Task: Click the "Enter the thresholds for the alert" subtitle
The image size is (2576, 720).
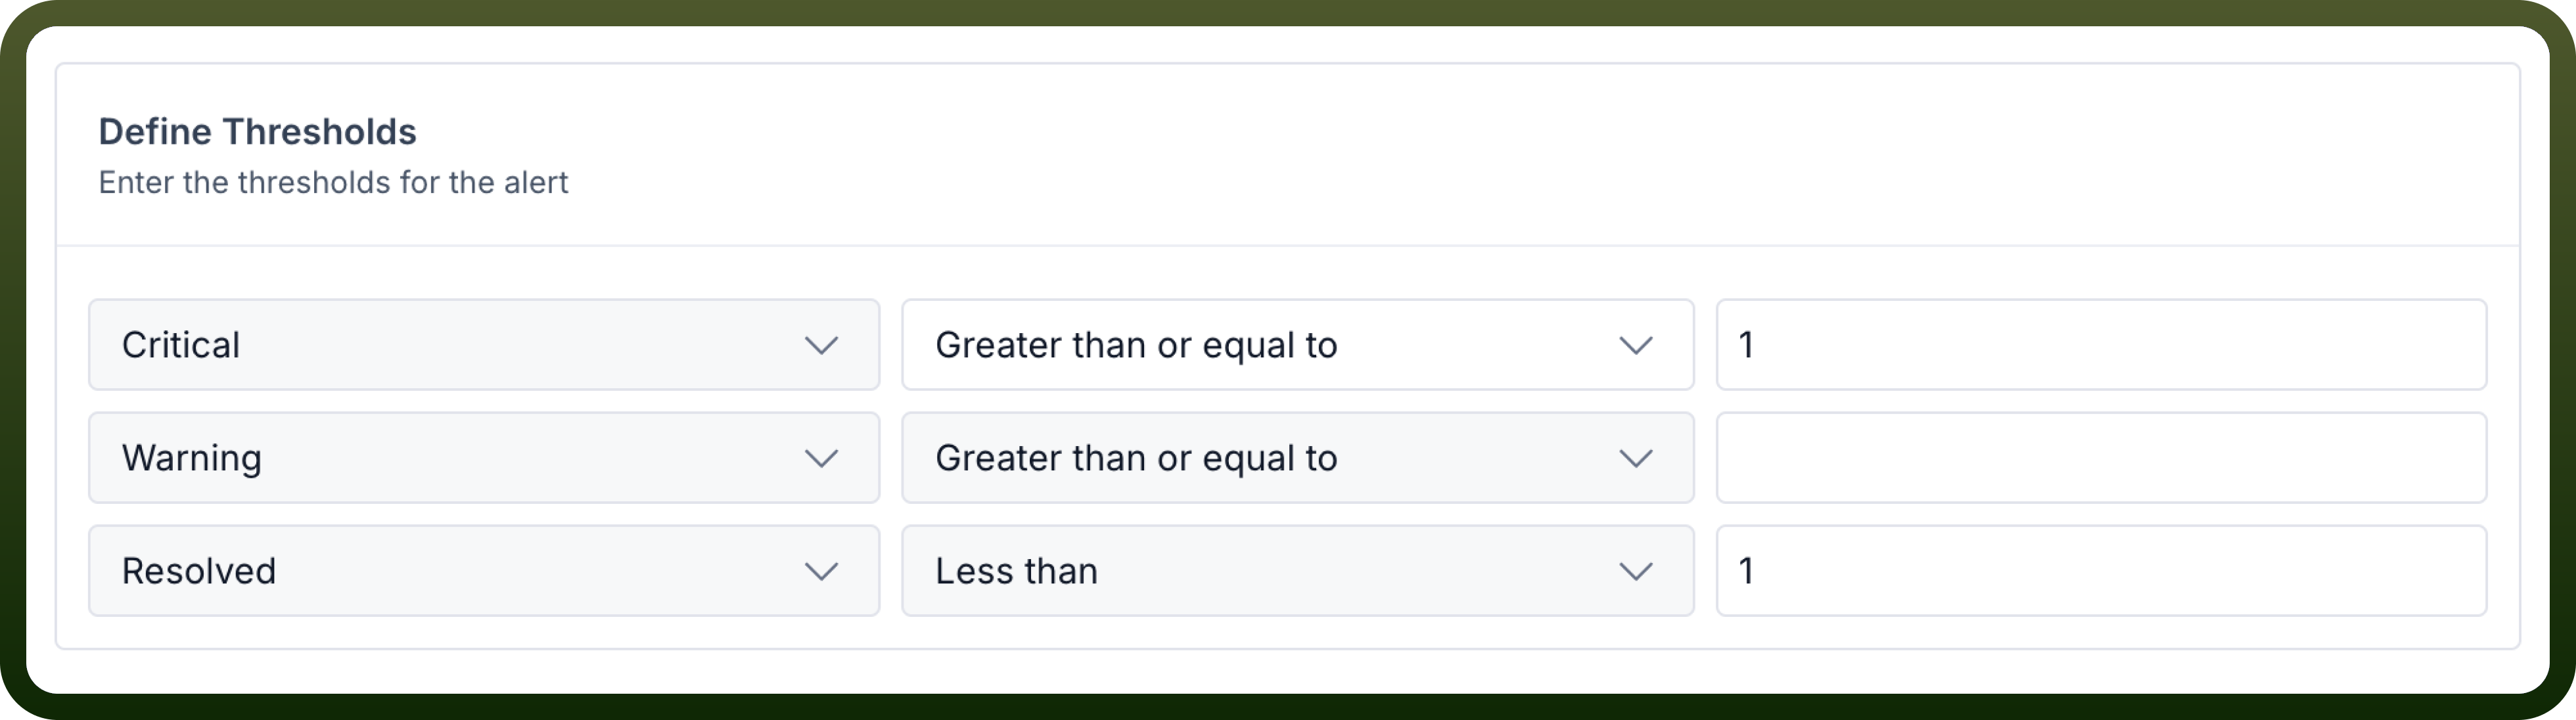Action: (x=333, y=182)
